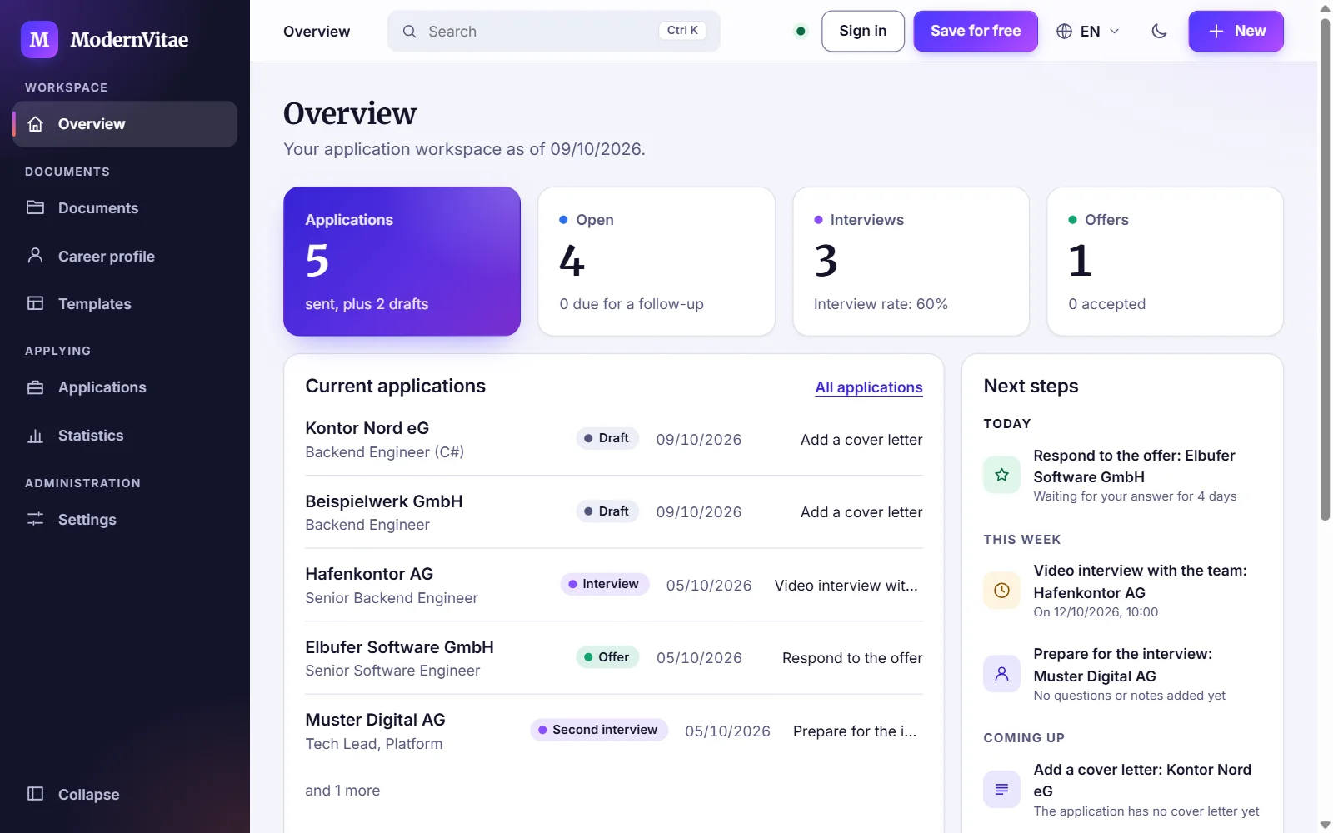Click the page vertical scrollbar thumb

(x=1325, y=269)
